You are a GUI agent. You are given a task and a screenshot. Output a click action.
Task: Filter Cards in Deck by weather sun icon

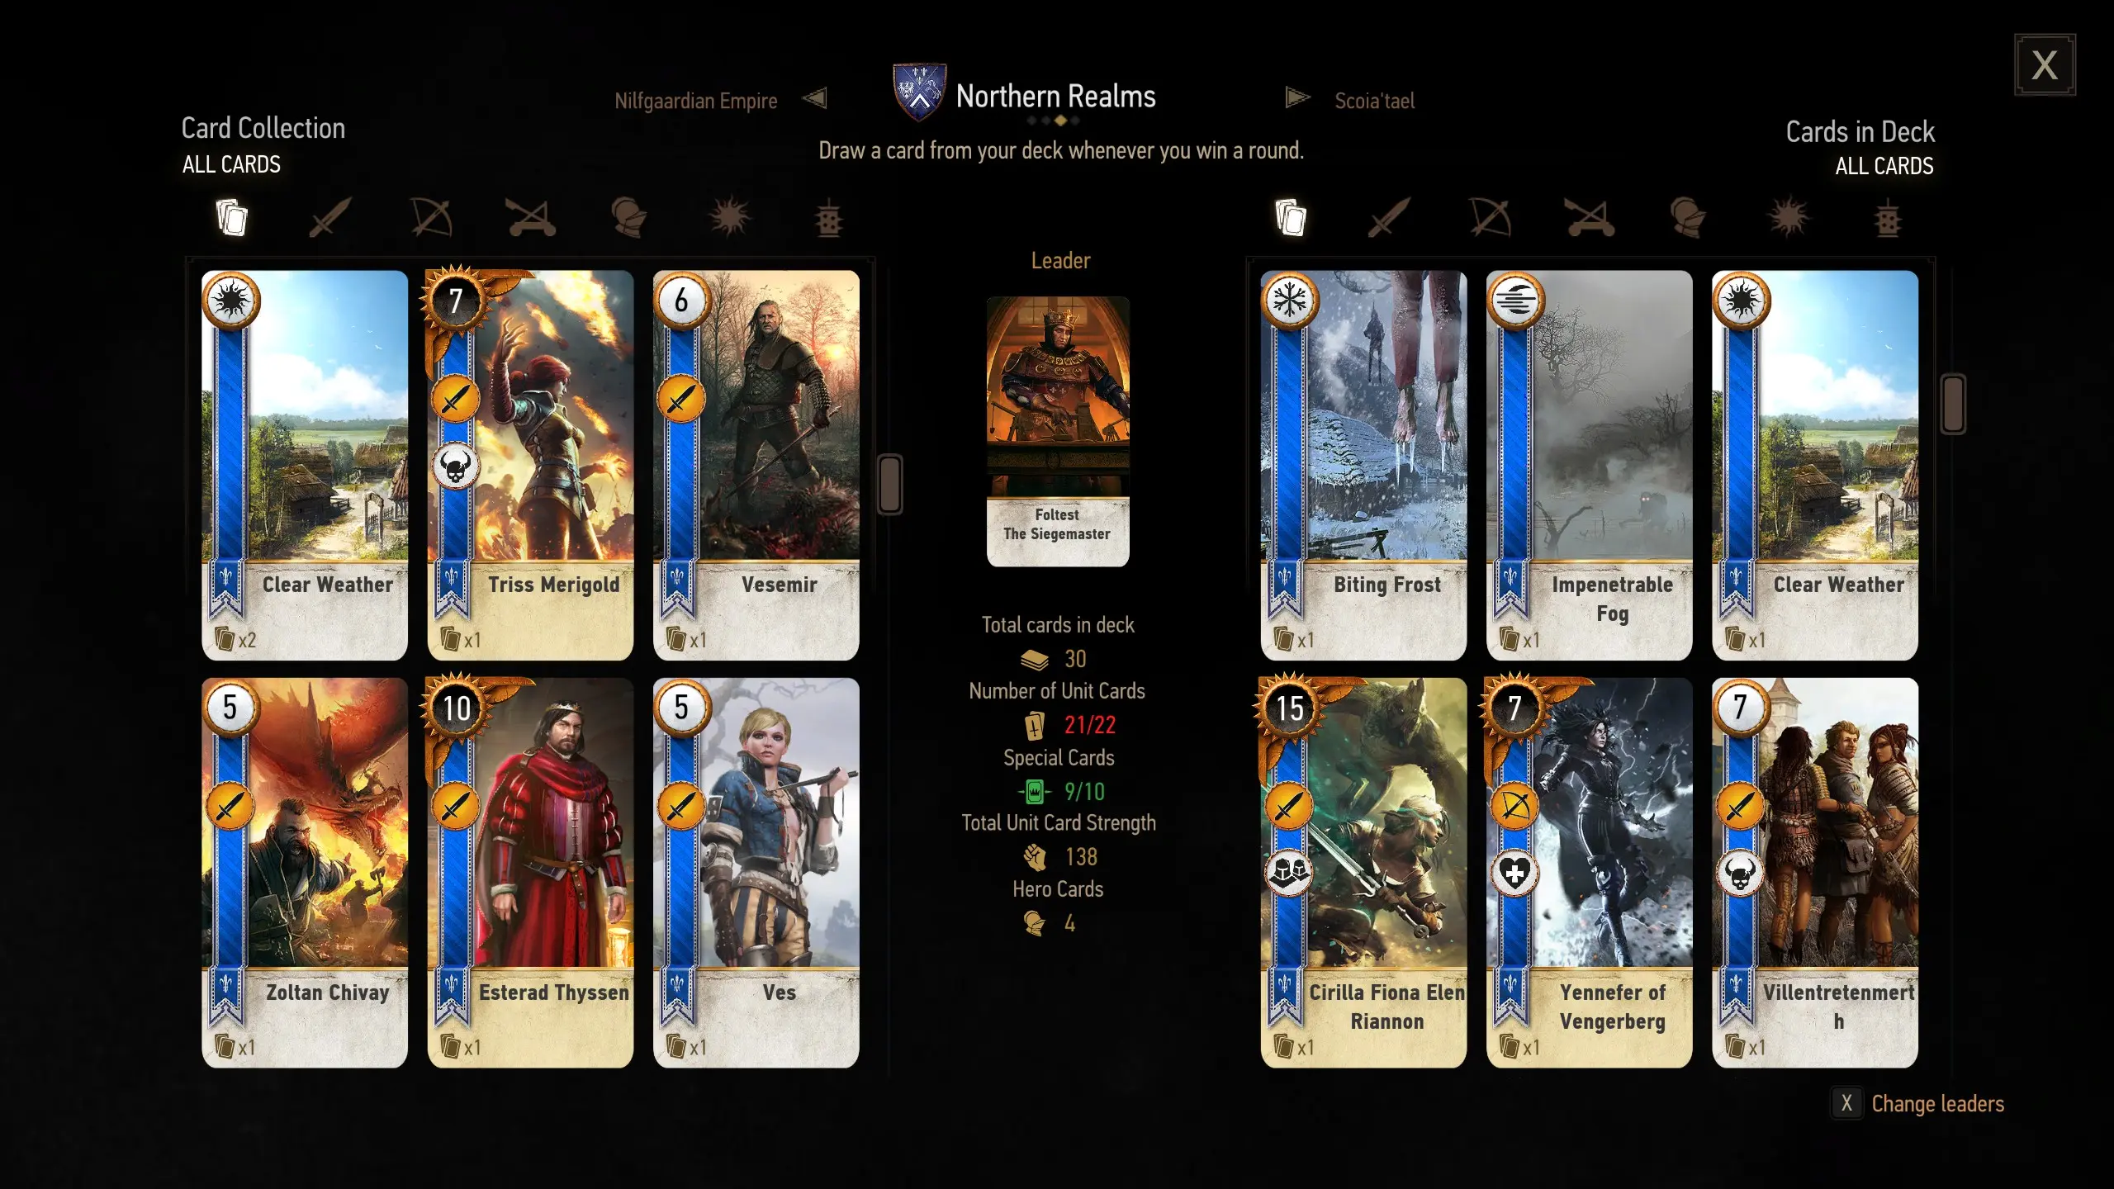pos(1789,218)
